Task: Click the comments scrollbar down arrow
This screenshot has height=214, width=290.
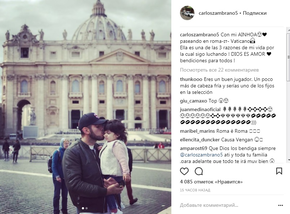Action: pos(288,160)
